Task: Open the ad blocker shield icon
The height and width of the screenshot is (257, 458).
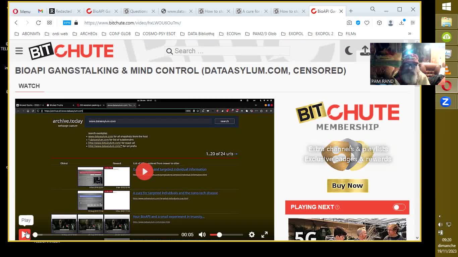Action: (358, 23)
